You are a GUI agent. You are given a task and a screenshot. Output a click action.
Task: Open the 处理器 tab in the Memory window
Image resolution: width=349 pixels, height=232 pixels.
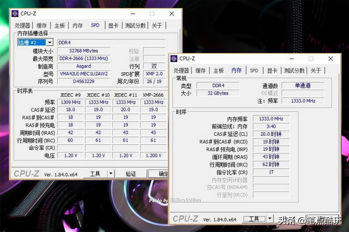coord(181,71)
